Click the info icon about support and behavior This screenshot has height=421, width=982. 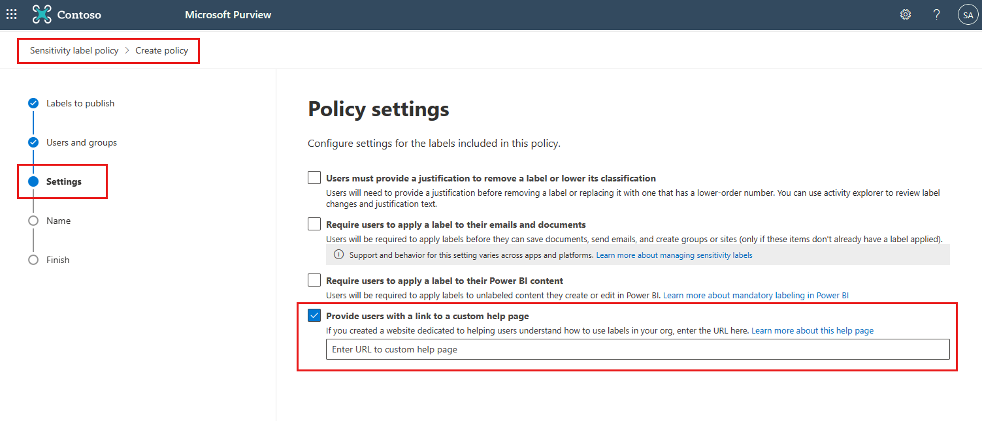tap(338, 254)
